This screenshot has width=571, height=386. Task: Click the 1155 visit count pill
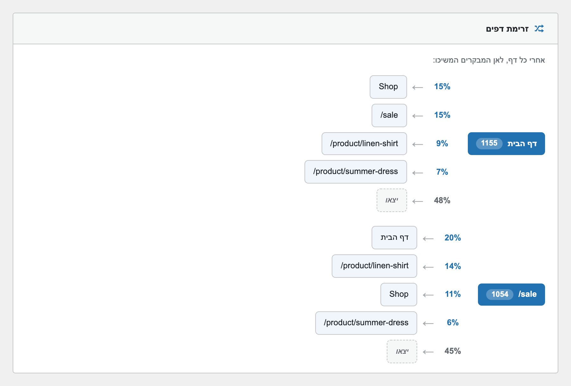point(489,143)
